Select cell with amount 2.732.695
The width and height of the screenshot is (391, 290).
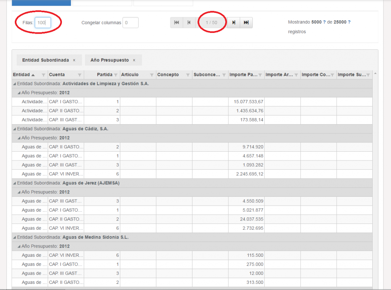246,228
